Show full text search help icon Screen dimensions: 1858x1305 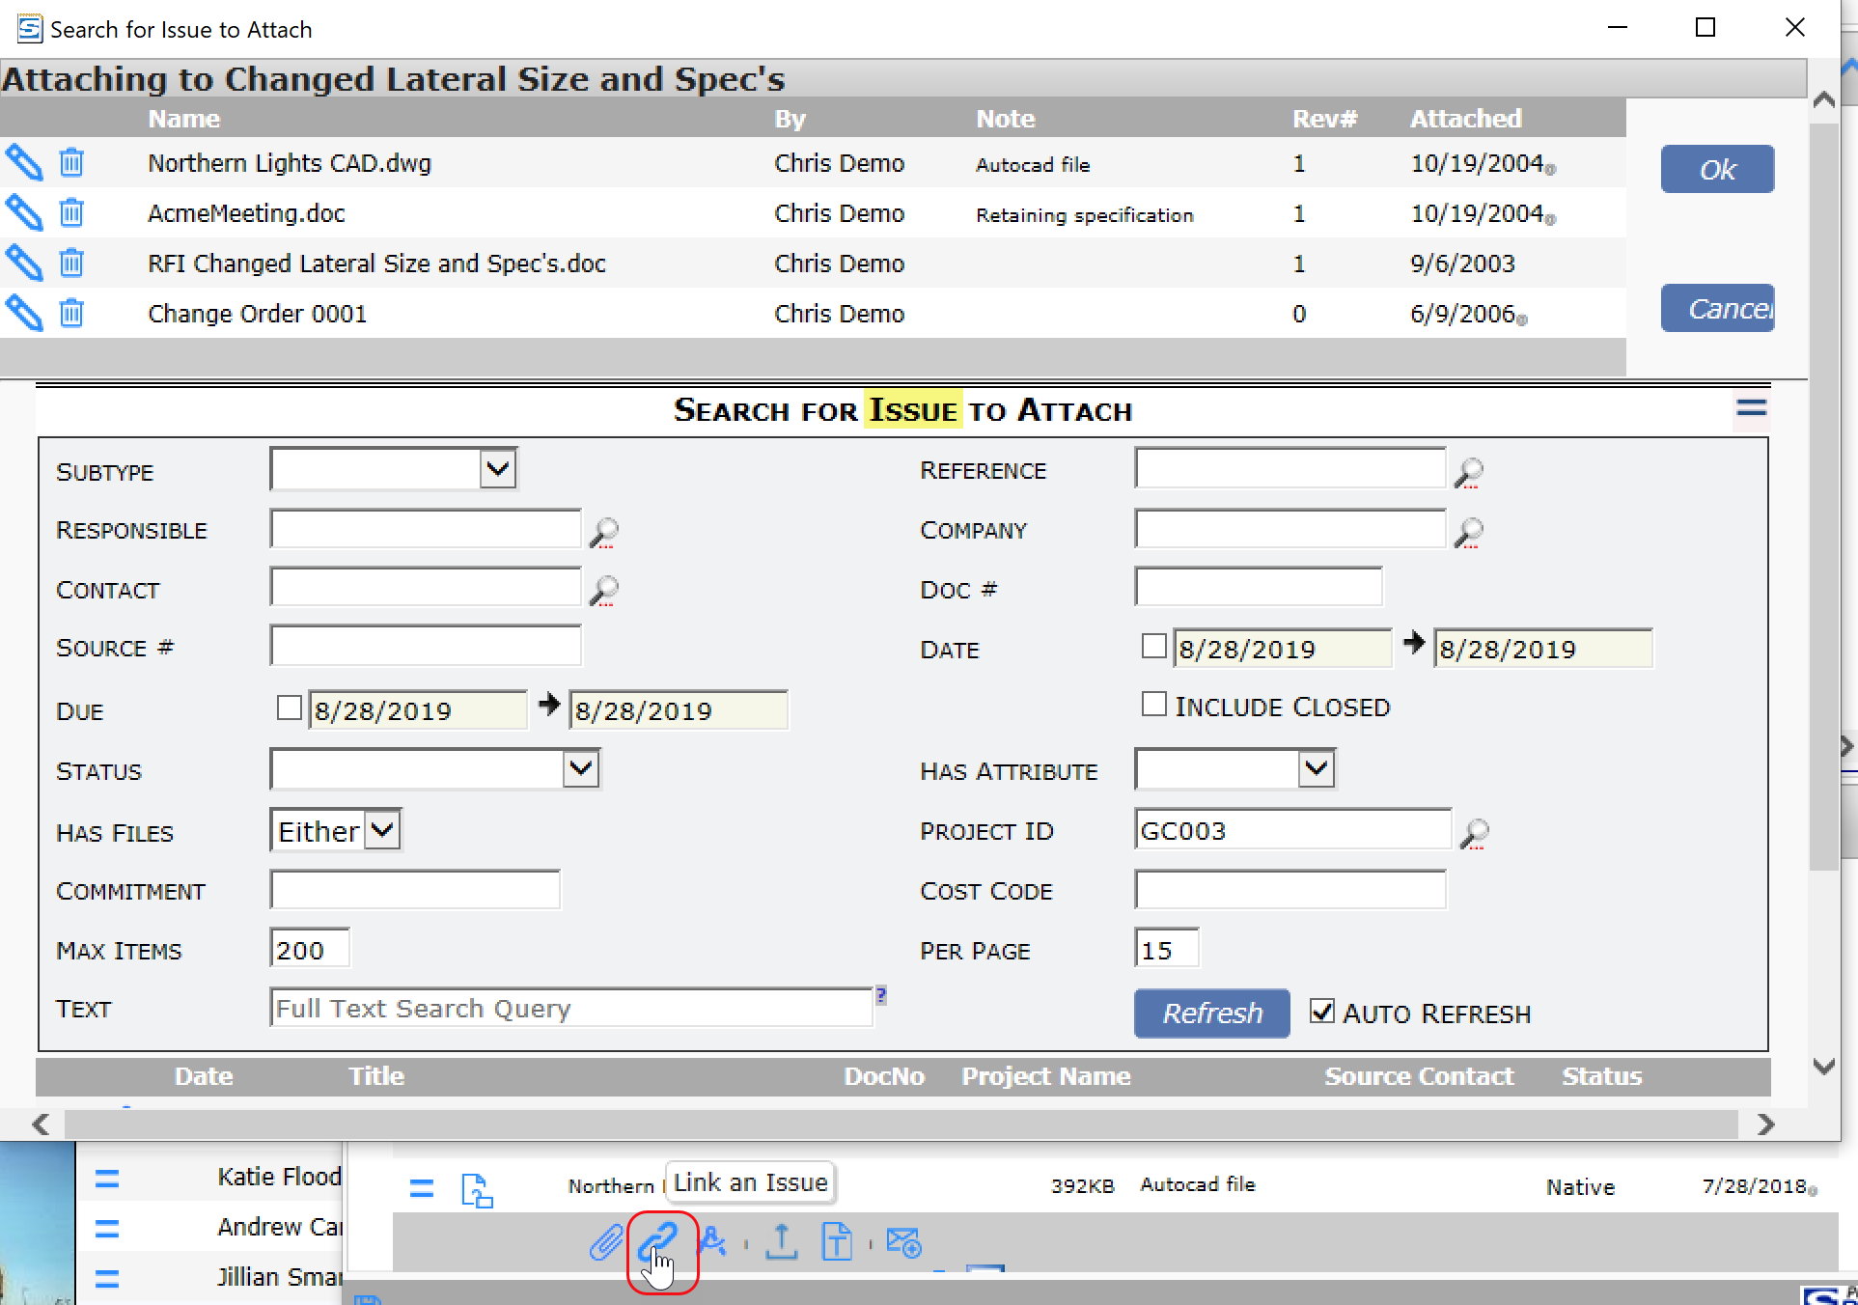click(881, 995)
